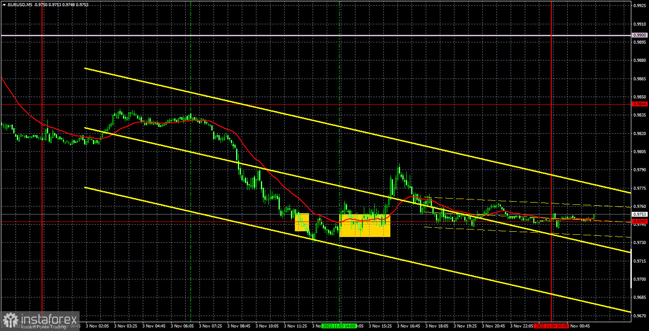
Task: Select the red 0.9747 level price tag
Action: coord(640,222)
